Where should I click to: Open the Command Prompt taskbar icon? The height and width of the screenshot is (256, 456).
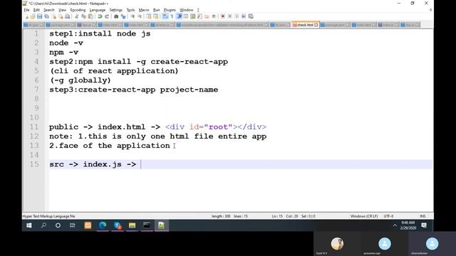point(147,225)
